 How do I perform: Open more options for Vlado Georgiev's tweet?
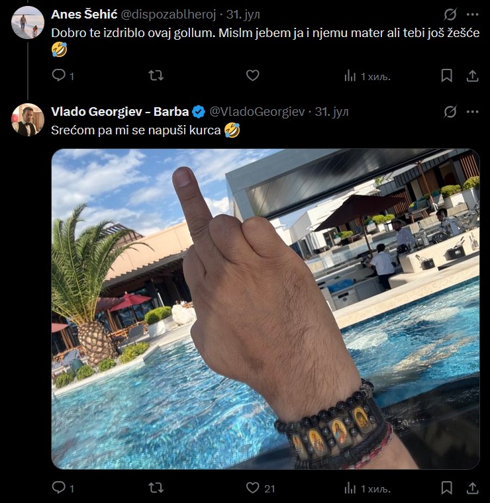click(472, 111)
